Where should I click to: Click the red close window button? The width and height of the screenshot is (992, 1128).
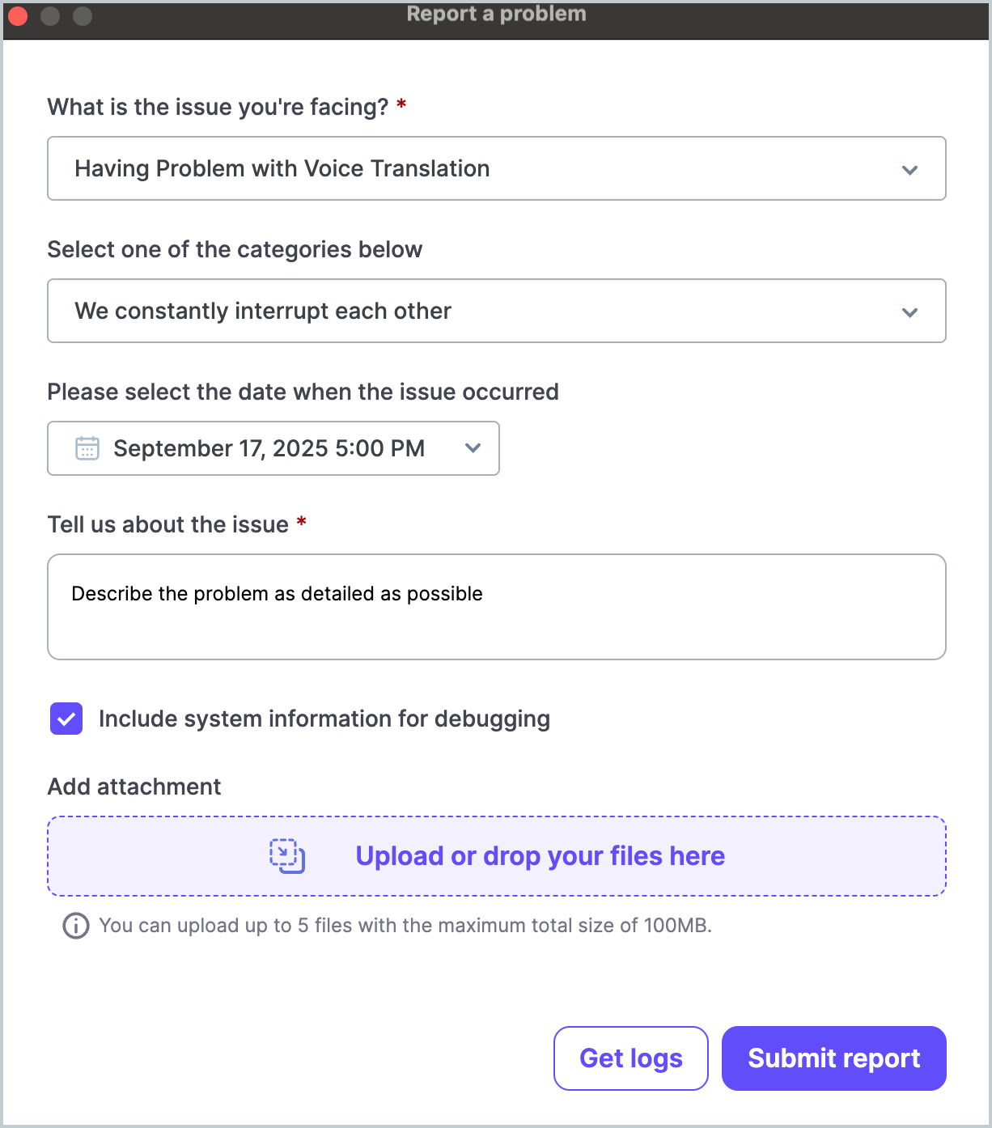(18, 15)
